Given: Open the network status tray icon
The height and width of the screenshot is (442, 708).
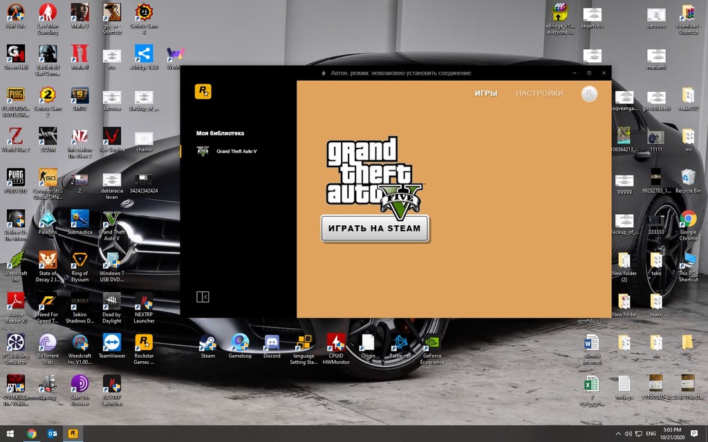Looking at the screenshot, I should click(x=638, y=434).
